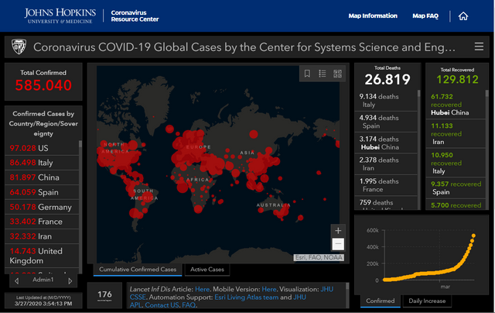The image size is (495, 313).
Task: Click the FAQ link in footer text
Action: (189, 305)
